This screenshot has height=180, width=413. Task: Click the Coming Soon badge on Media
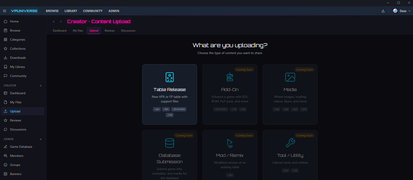coord(305,70)
